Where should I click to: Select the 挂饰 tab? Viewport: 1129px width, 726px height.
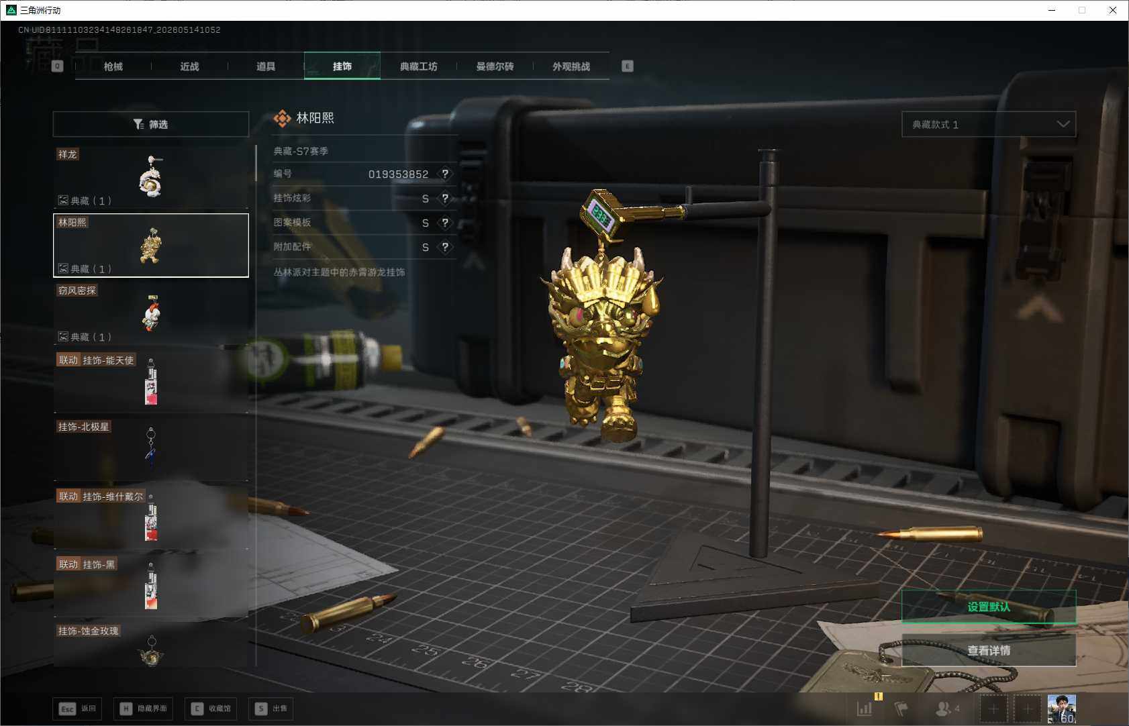342,66
